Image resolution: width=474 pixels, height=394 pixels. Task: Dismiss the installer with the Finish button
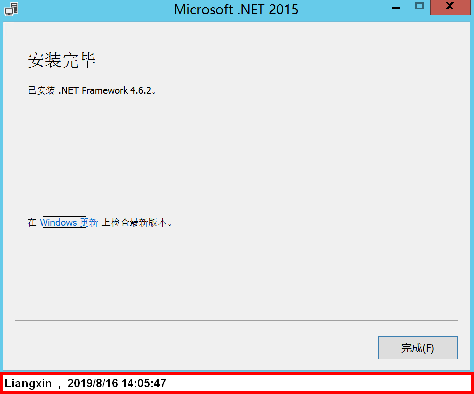(x=418, y=348)
